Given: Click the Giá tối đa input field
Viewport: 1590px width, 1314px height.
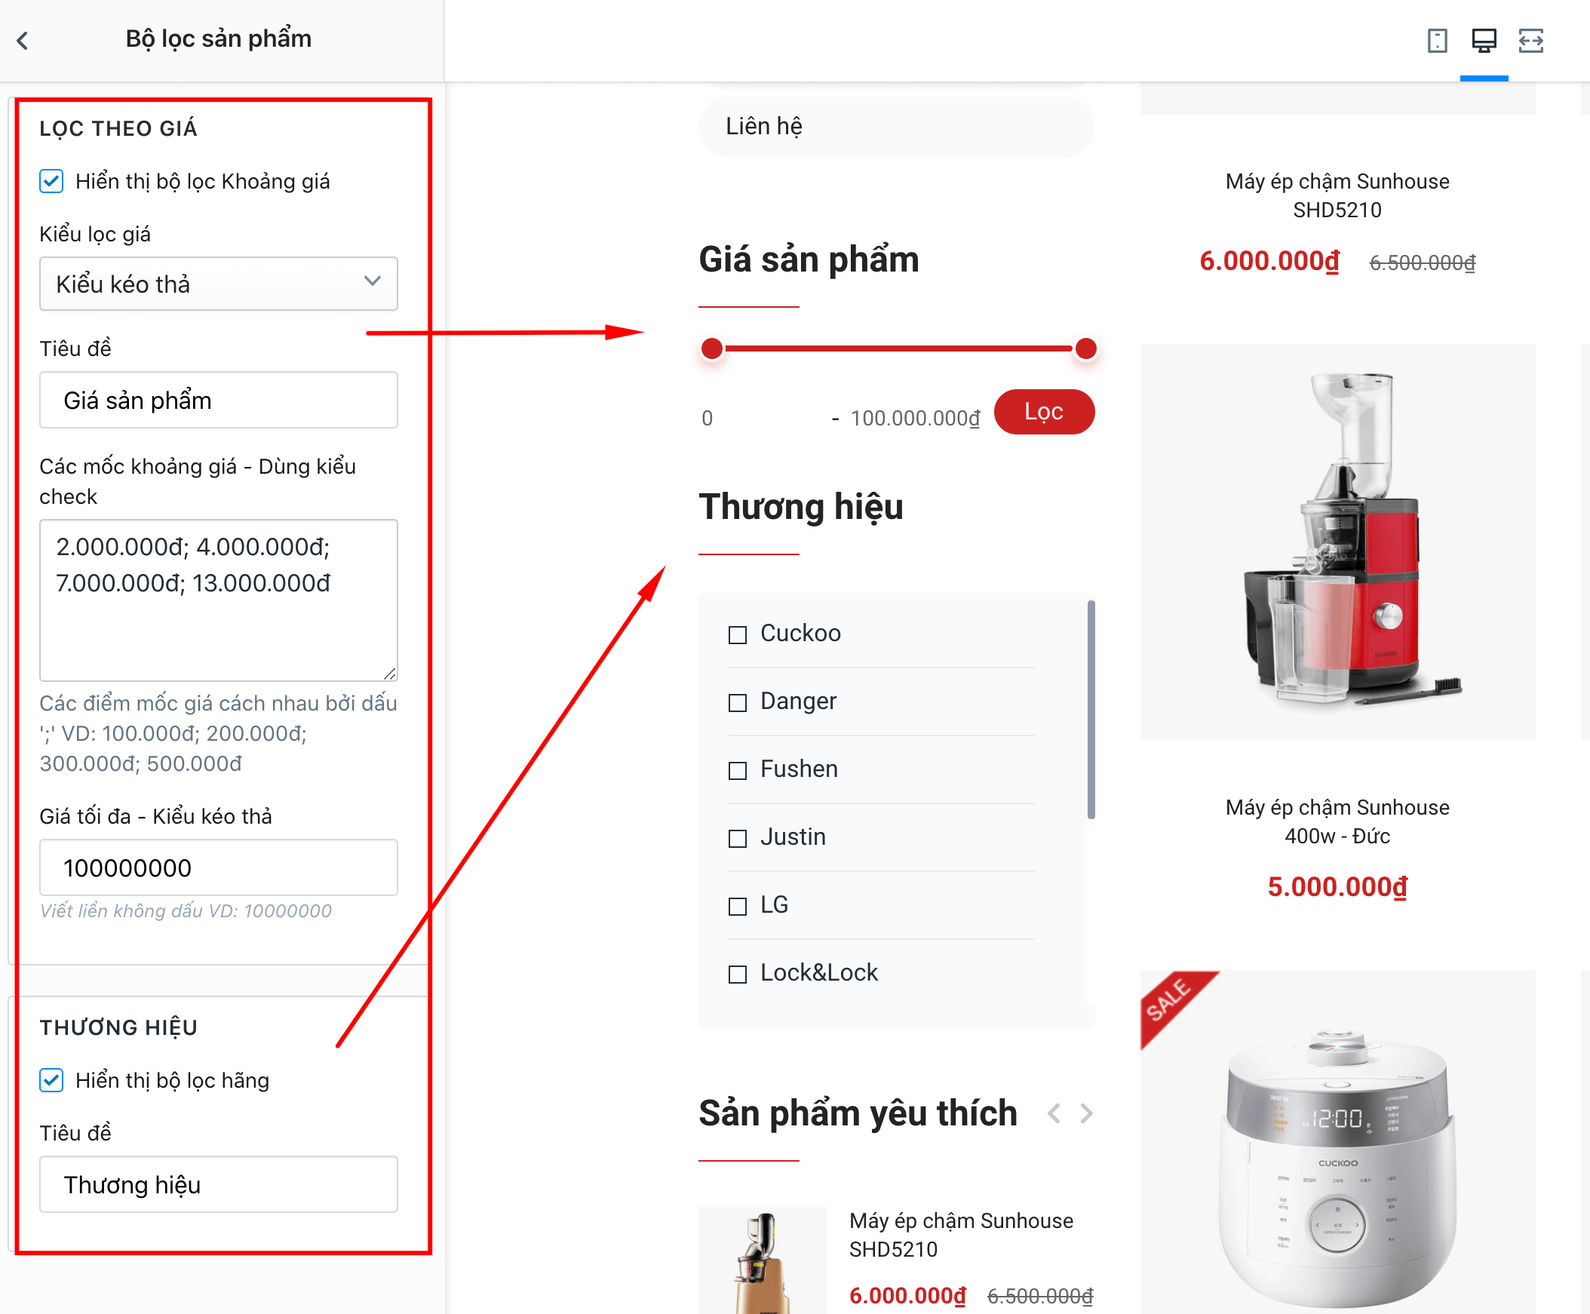Looking at the screenshot, I should (x=219, y=867).
